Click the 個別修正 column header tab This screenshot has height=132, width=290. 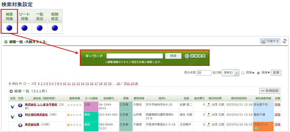[55, 17]
